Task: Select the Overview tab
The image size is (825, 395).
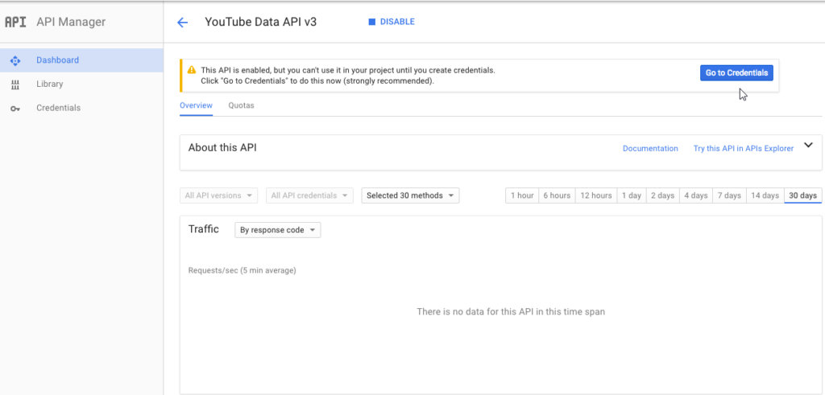Action: coord(196,105)
